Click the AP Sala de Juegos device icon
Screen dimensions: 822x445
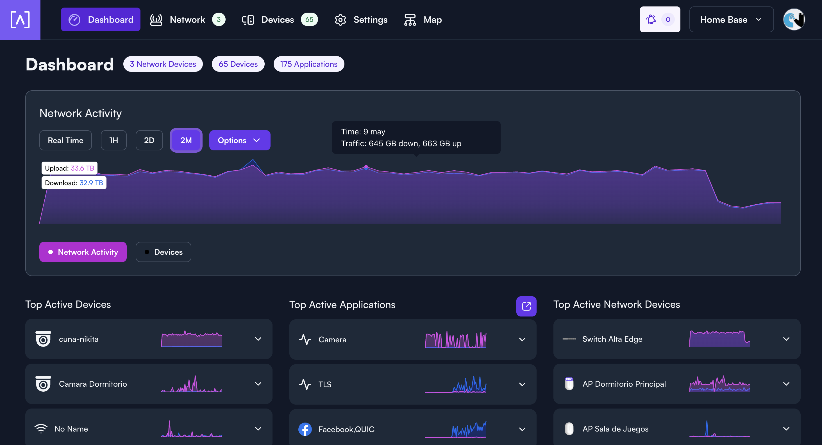point(569,429)
